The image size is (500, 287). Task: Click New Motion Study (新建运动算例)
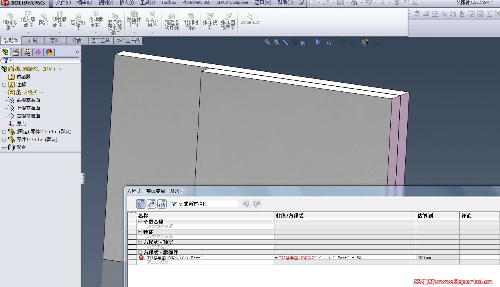(171, 22)
